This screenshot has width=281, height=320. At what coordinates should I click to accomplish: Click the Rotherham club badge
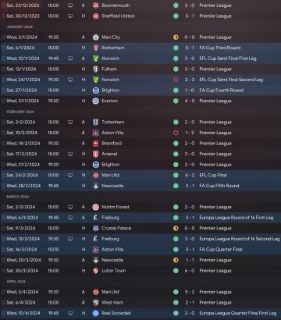coord(96,48)
